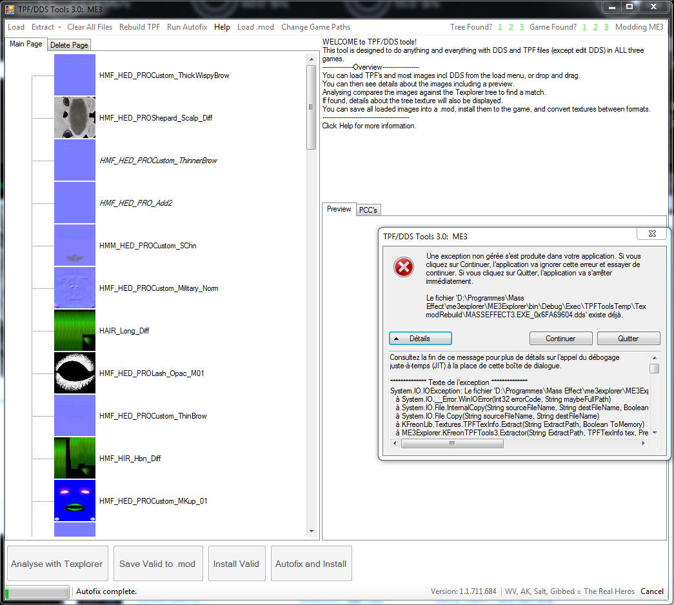This screenshot has height=605, width=674.
Task: Click texture list scroll down arrow
Action: point(312,531)
